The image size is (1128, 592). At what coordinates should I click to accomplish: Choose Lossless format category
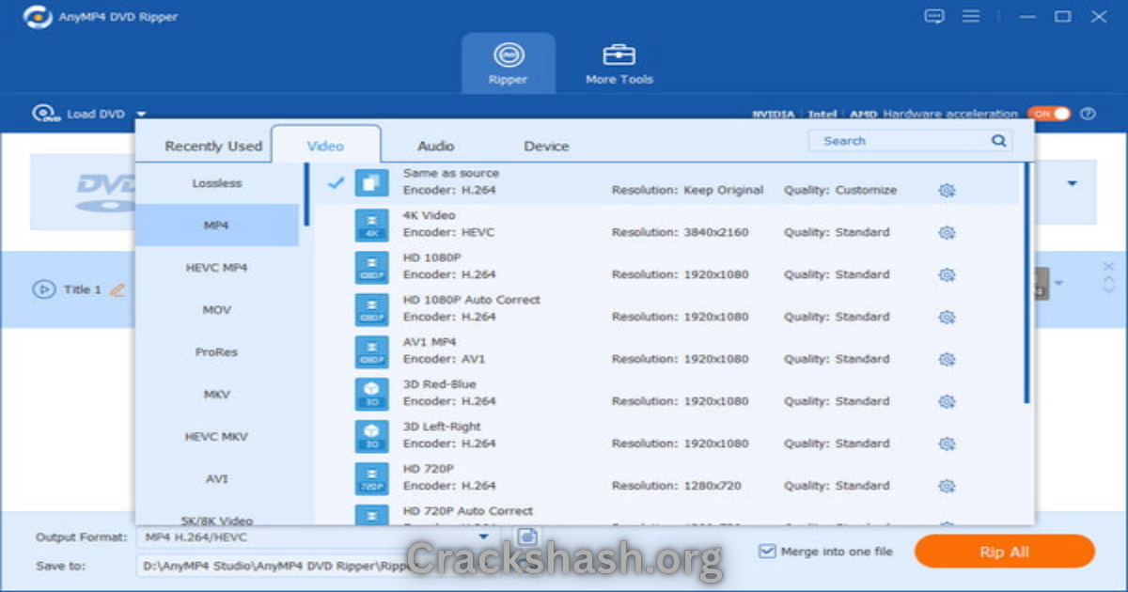pos(217,183)
